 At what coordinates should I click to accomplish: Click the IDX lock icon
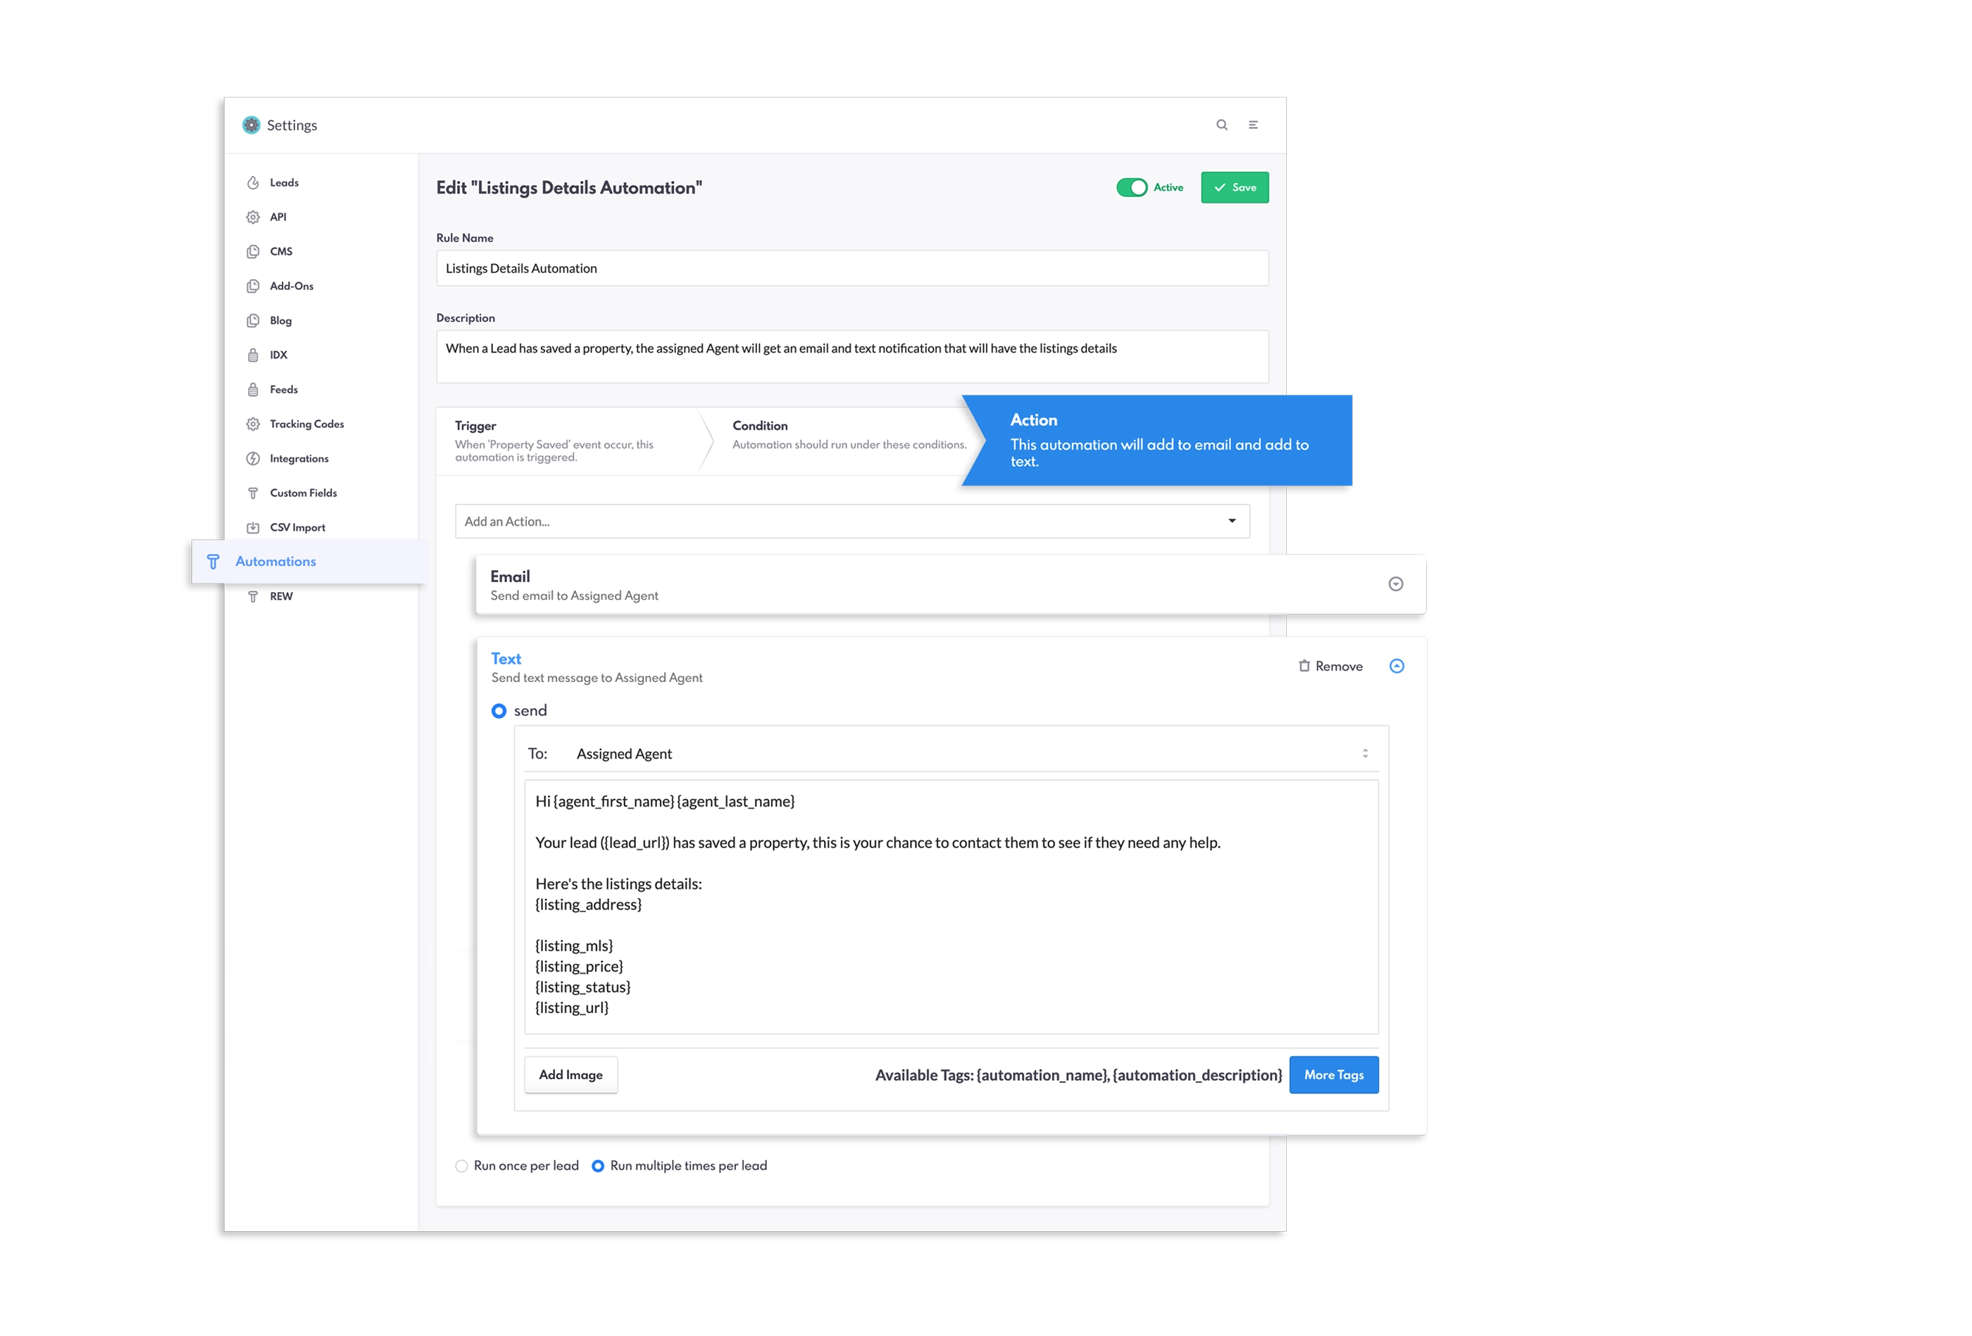click(252, 355)
